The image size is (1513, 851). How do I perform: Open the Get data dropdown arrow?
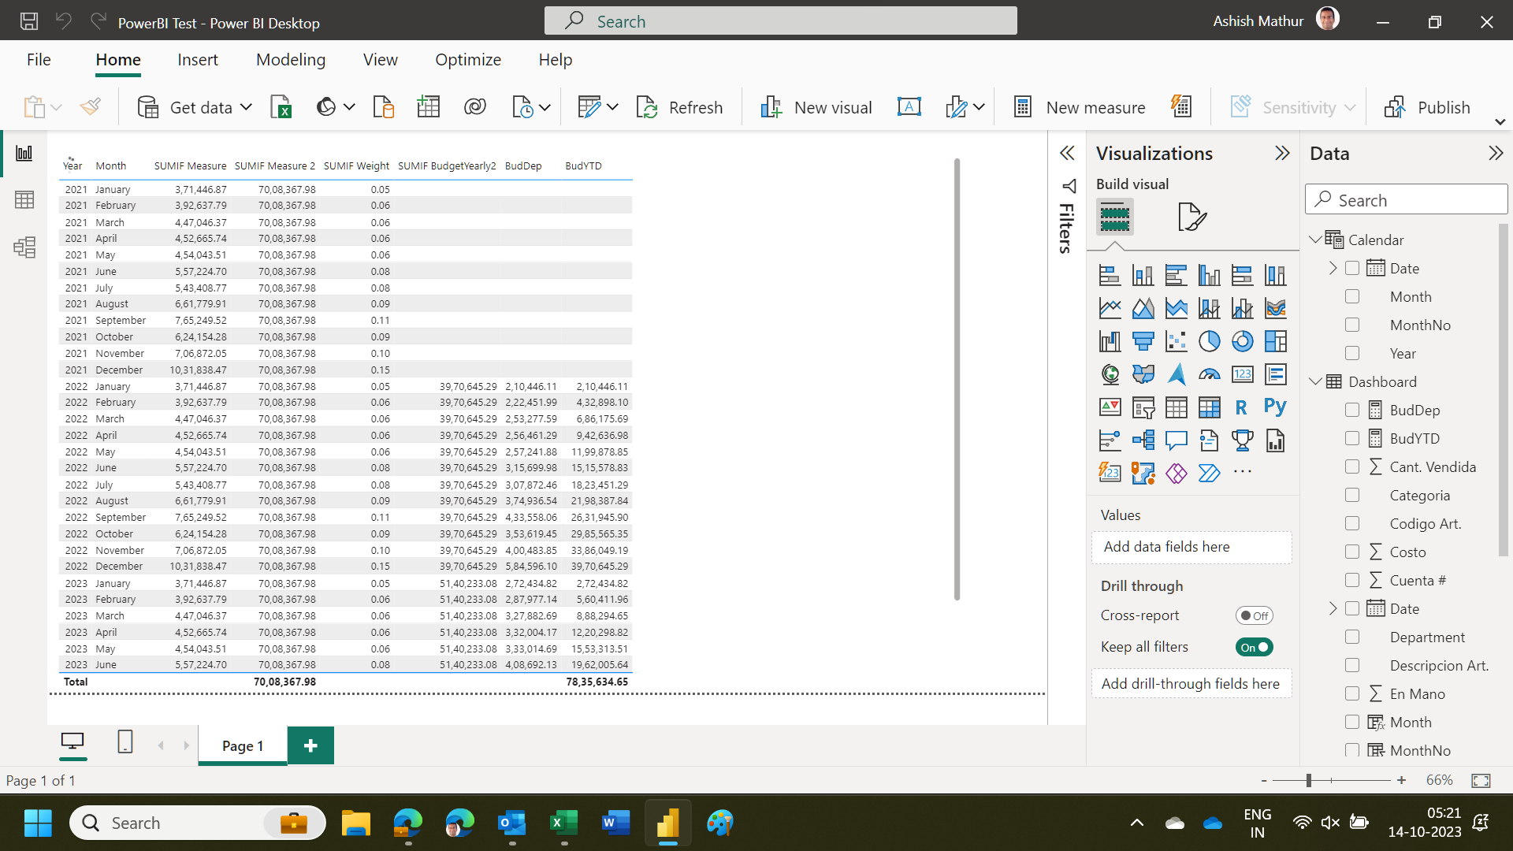tap(246, 107)
